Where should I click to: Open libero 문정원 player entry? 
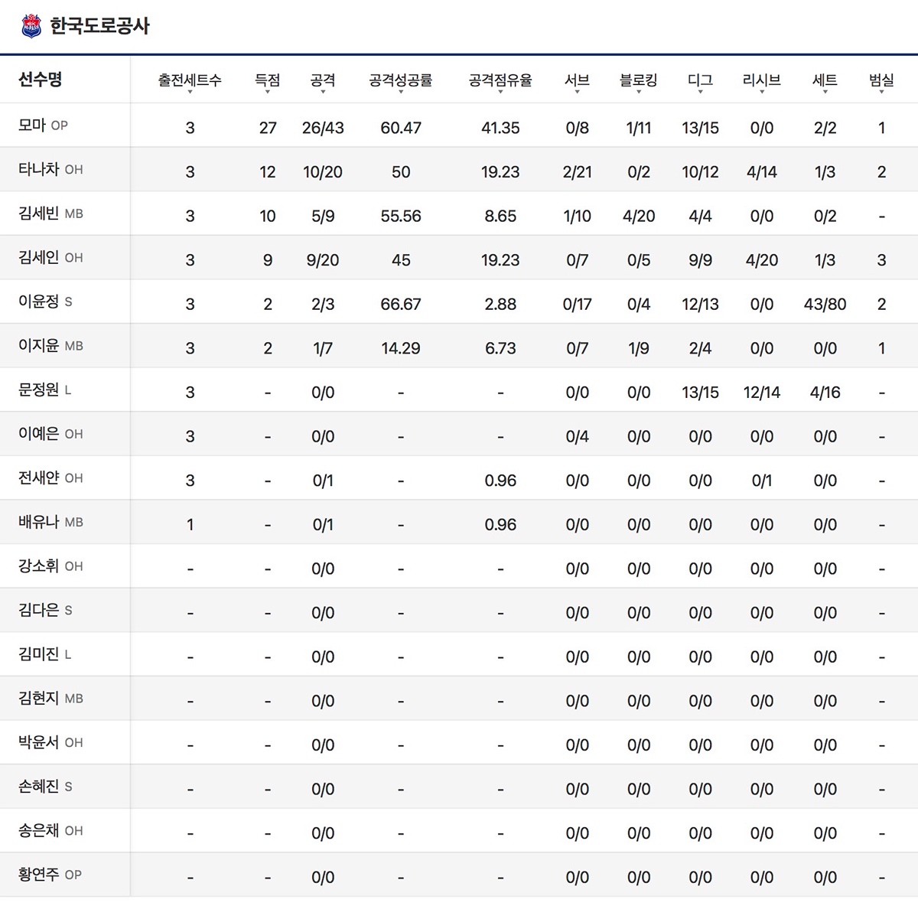coord(39,389)
